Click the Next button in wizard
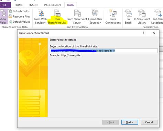The width and height of the screenshot is (163, 131). click(130, 122)
